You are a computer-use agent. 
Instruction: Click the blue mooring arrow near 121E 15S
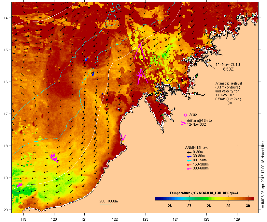click(x=87, y=59)
